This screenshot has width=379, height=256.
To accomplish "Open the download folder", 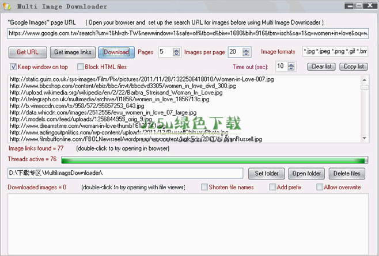I will point(306,173).
